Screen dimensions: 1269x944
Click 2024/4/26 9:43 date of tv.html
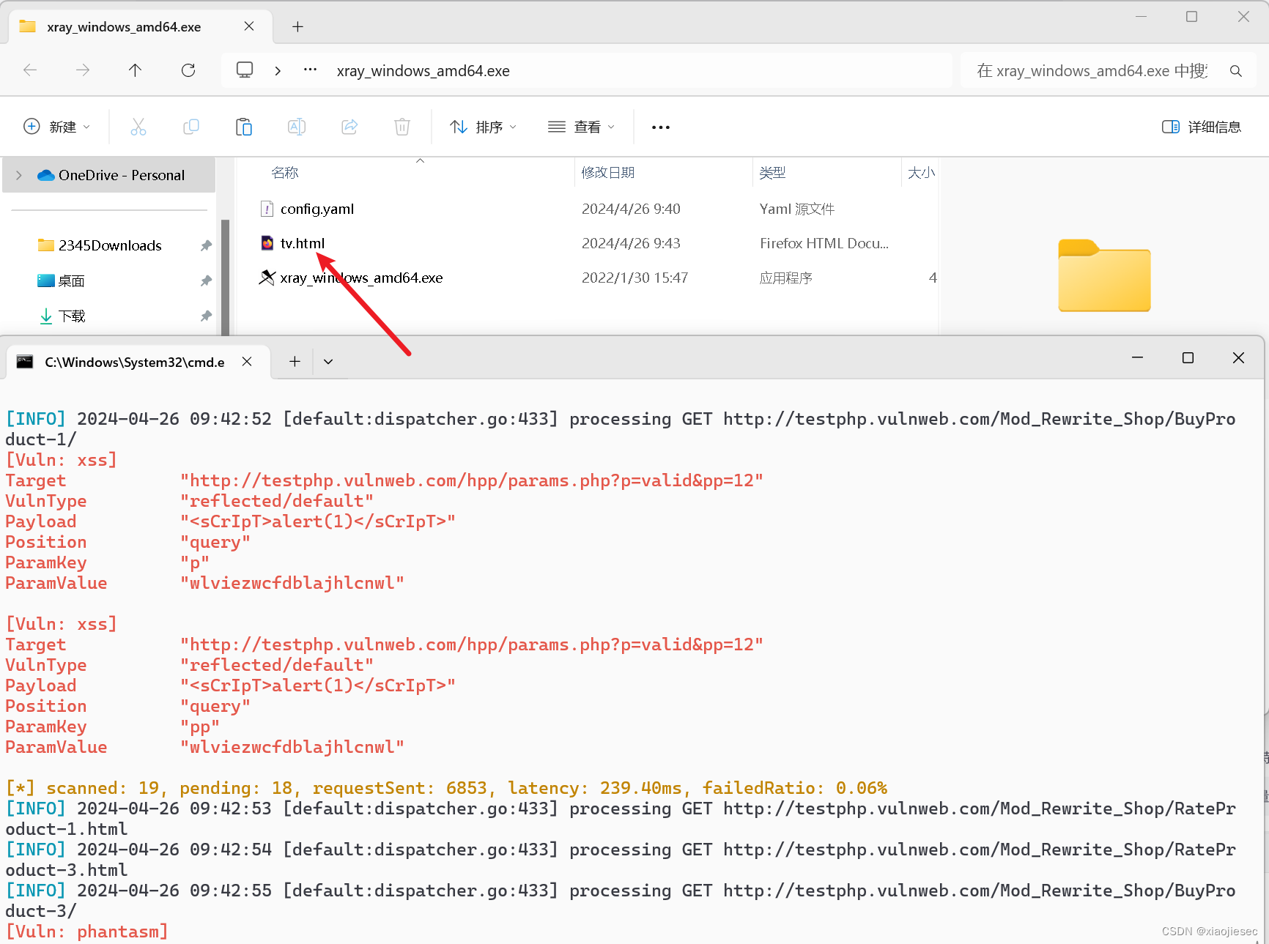point(631,243)
